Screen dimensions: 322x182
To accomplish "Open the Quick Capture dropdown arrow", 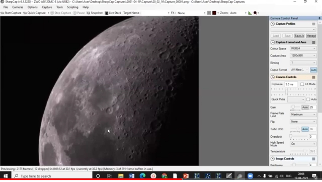I will [49, 13].
